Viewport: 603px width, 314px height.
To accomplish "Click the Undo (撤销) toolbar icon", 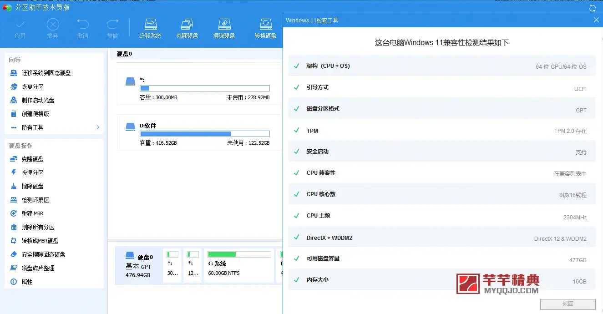I will click(x=83, y=24).
